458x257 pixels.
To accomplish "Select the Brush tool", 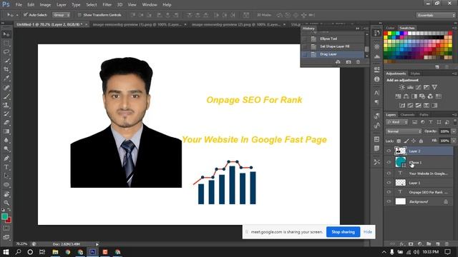I will pyautogui.click(x=6, y=96).
